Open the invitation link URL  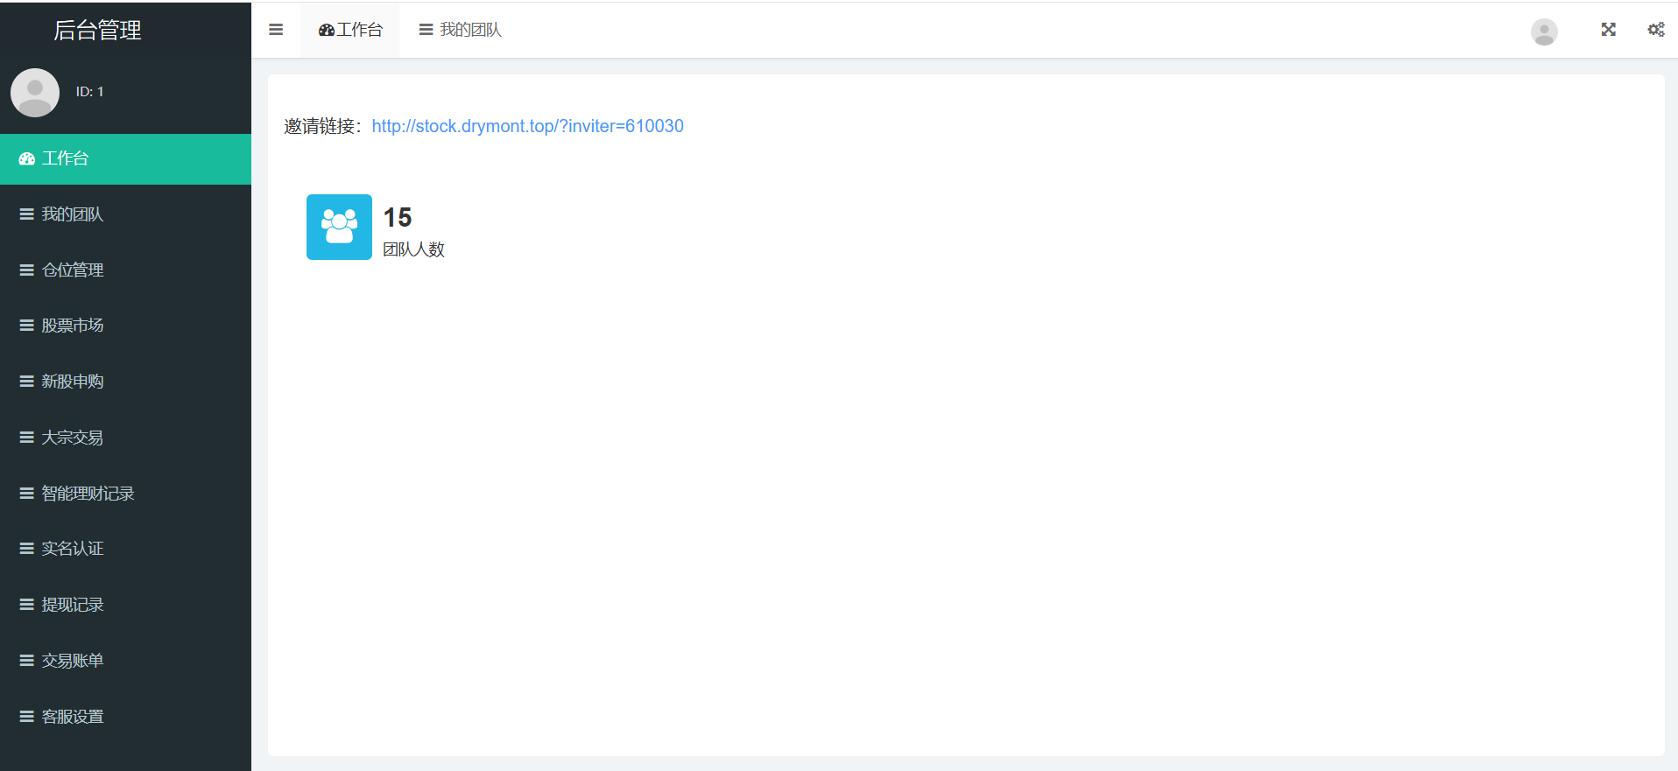(x=527, y=126)
